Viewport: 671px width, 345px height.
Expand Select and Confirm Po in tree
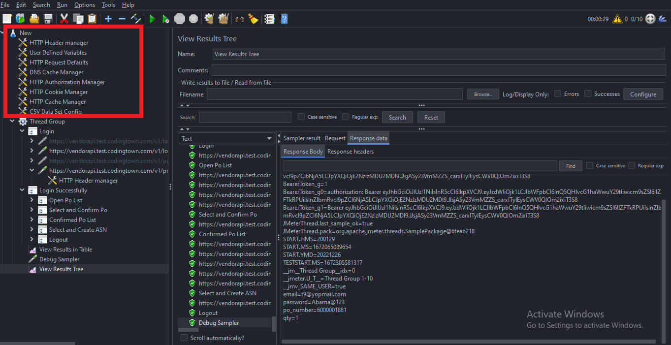pyautogui.click(x=32, y=210)
